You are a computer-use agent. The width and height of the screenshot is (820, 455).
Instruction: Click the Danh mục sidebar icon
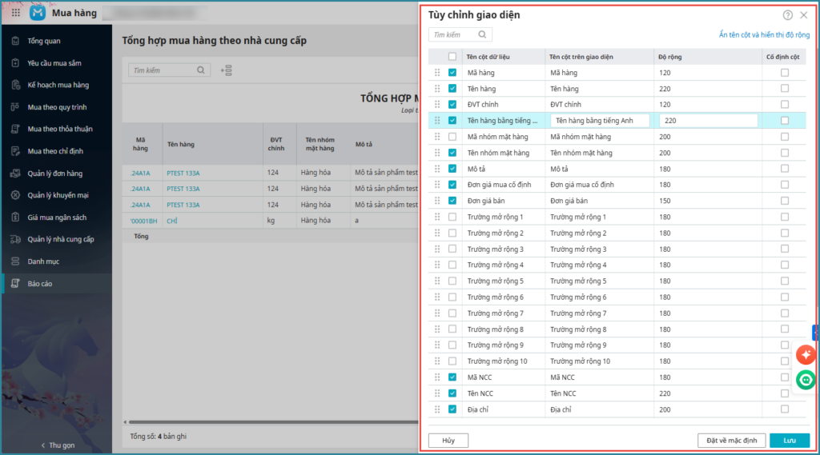[x=15, y=261]
